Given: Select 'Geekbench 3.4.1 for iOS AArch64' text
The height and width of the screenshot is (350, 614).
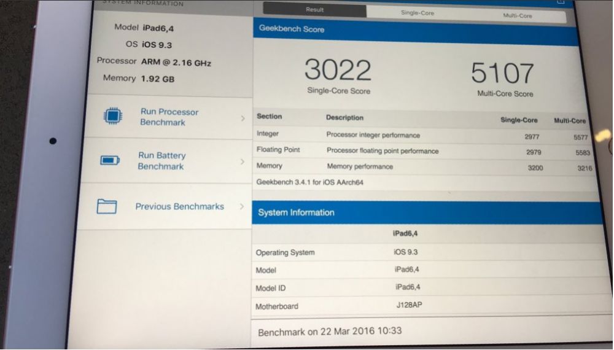Looking at the screenshot, I should click(309, 182).
